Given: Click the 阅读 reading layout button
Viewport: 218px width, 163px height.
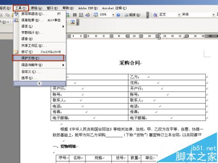Looking at the screenshot, I should pos(133,15).
